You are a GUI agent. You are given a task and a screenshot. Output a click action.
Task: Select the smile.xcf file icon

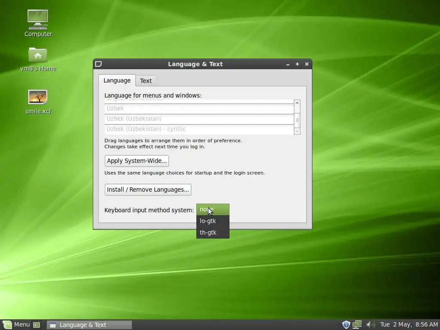(x=38, y=102)
